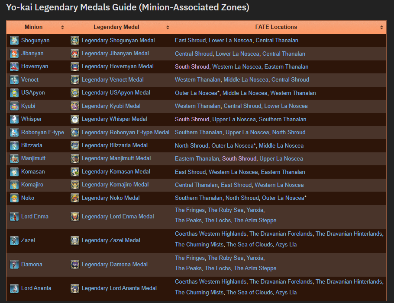Click the Shogunyan minion icon

[14, 40]
